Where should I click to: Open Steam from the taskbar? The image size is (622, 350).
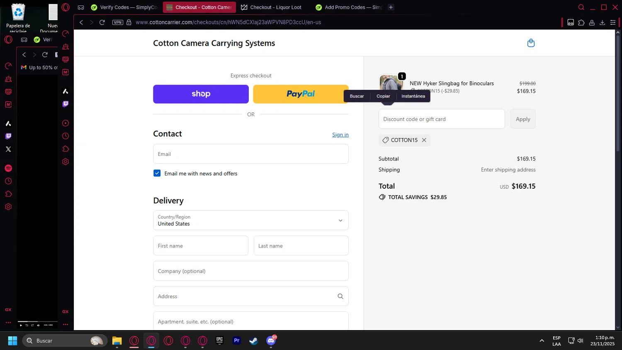[x=253, y=340]
